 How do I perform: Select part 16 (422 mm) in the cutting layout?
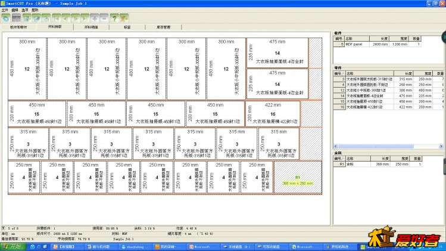273,114
